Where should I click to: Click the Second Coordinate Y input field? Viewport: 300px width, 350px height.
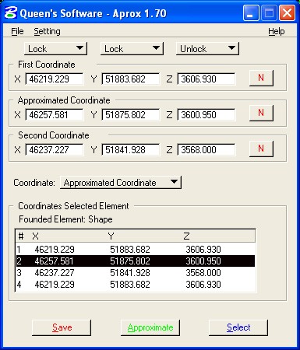(x=131, y=150)
